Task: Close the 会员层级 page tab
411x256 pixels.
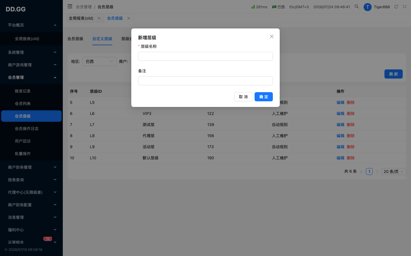Action: 129,18
